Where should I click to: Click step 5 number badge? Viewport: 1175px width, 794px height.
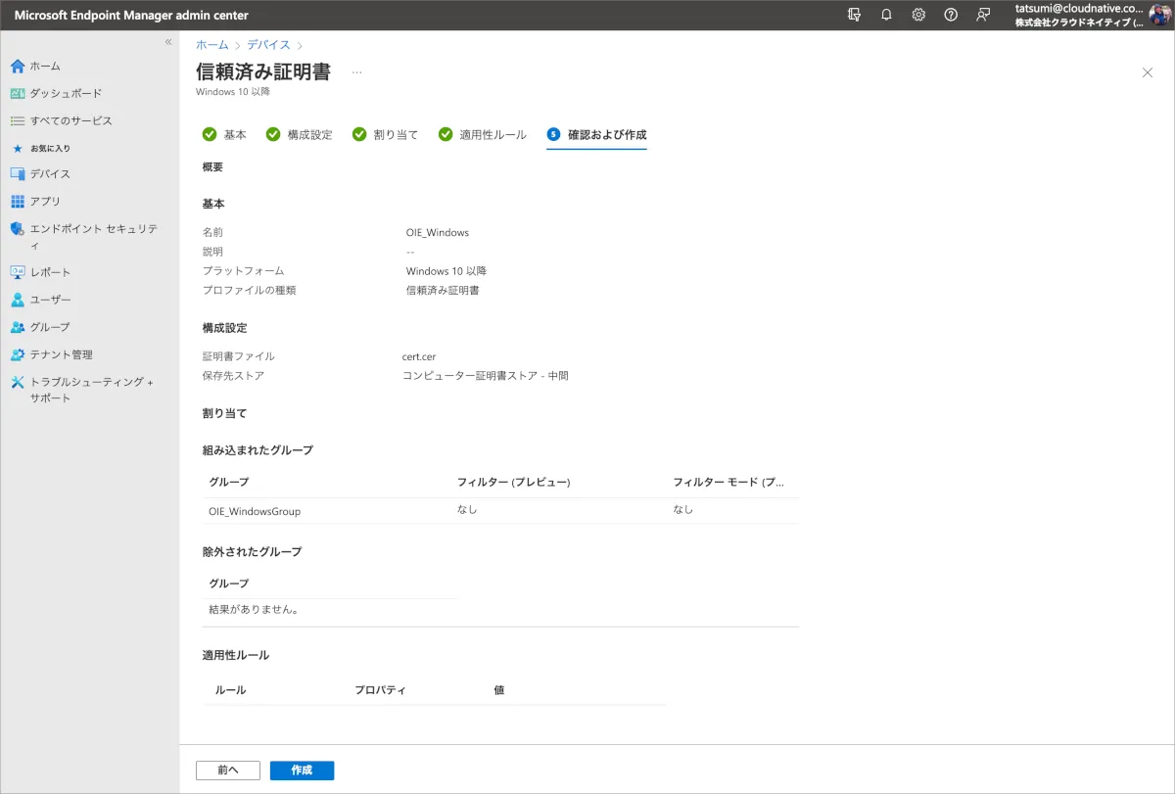click(553, 135)
